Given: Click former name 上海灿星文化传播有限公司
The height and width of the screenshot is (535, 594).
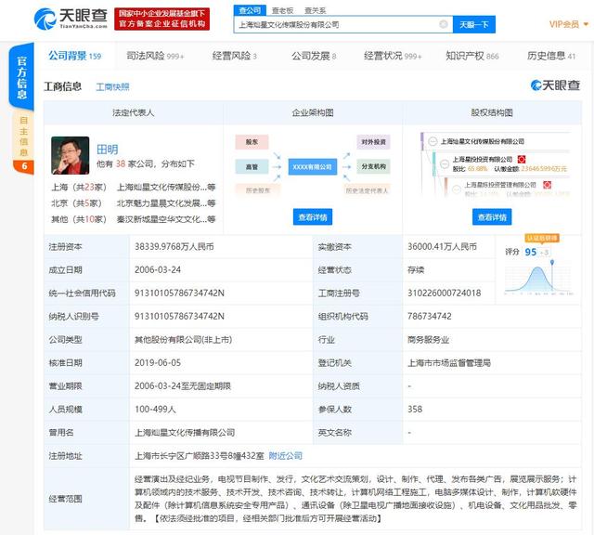Looking at the screenshot, I should point(185,433).
